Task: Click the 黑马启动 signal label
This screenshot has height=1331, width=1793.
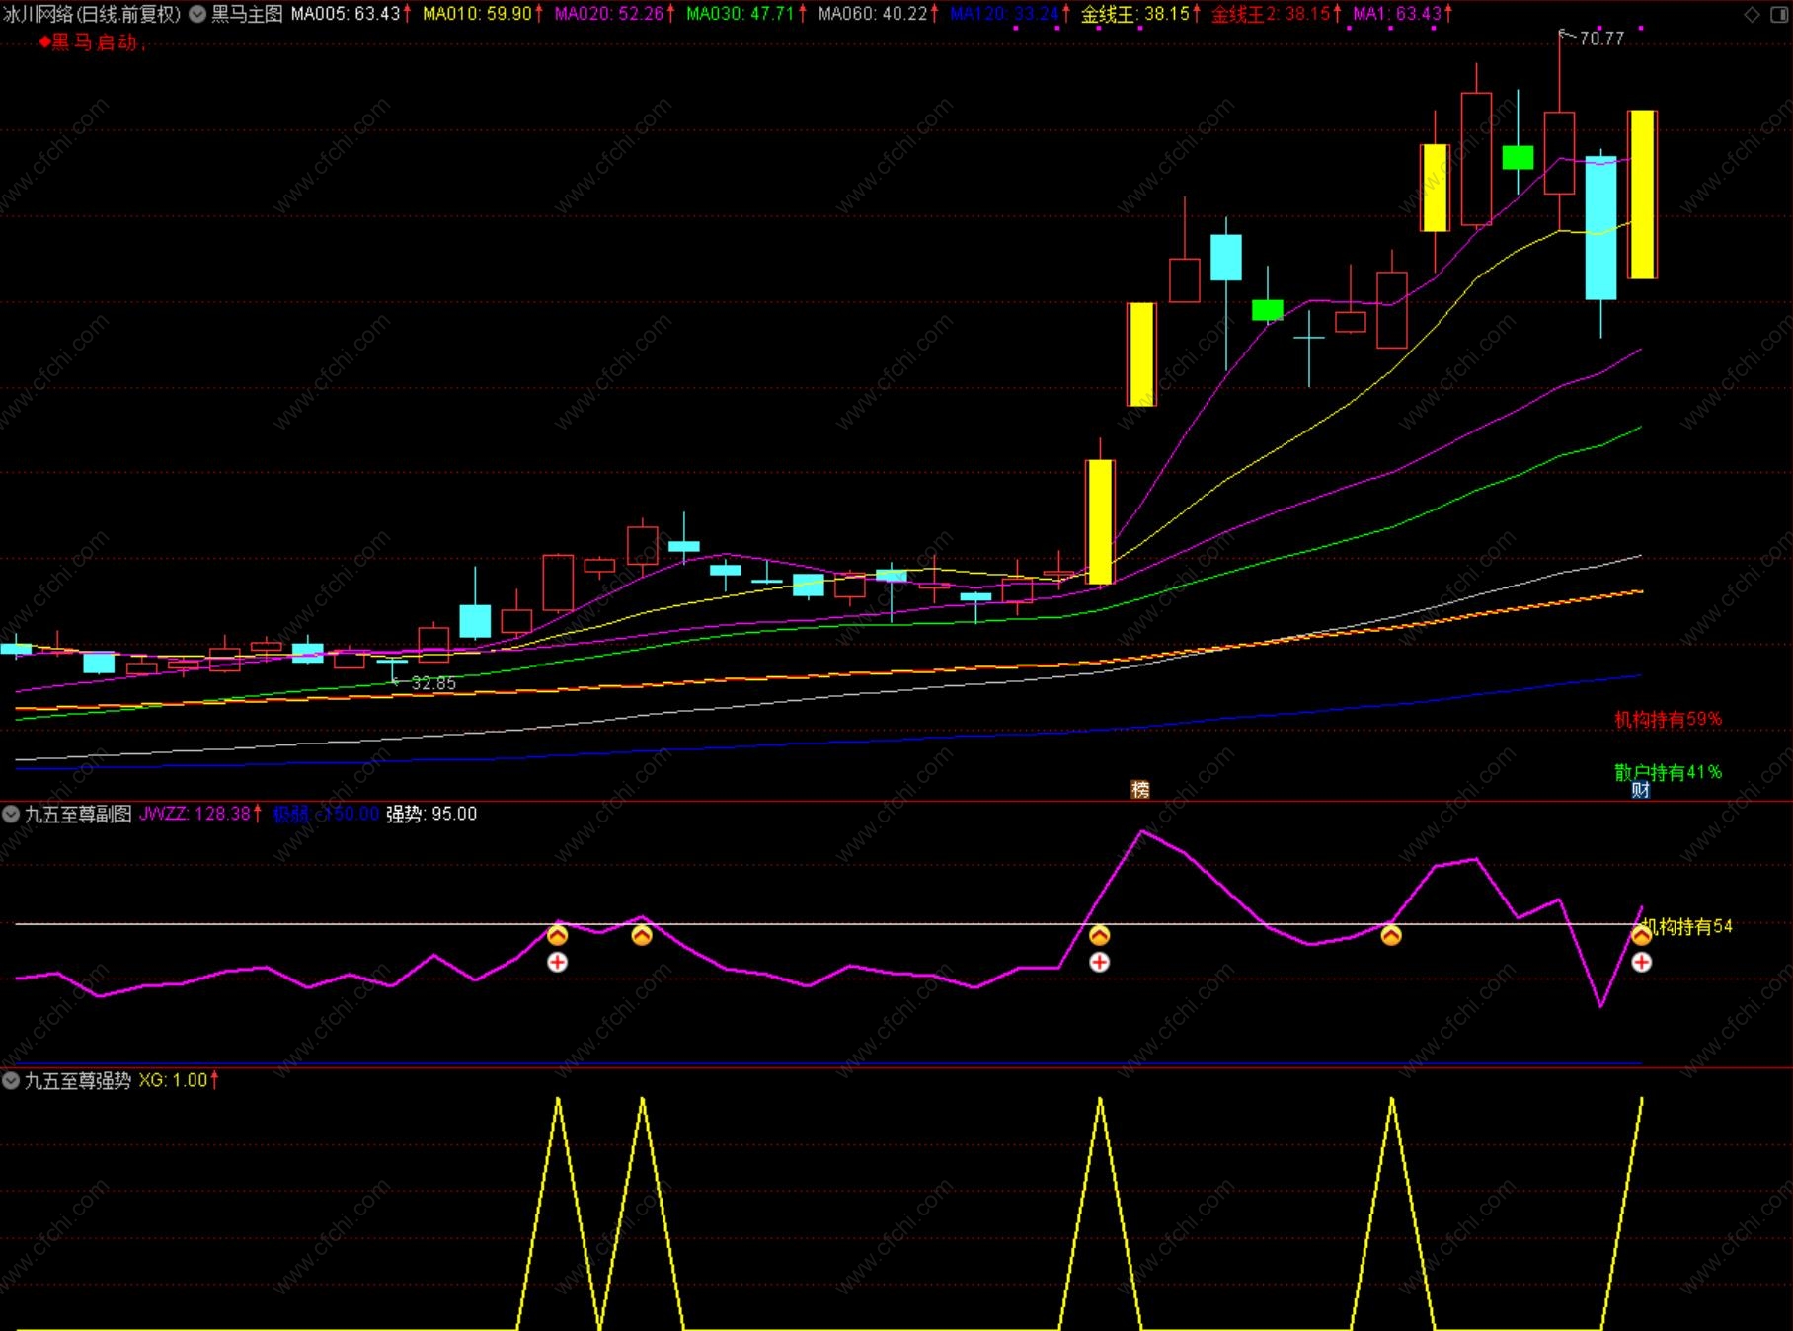Action: click(x=95, y=42)
